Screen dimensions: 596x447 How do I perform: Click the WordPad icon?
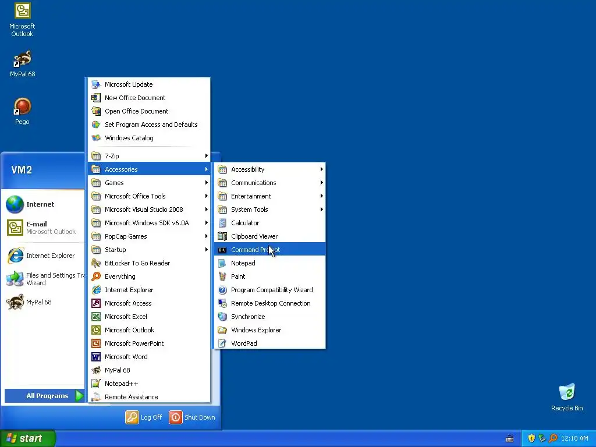(222, 343)
